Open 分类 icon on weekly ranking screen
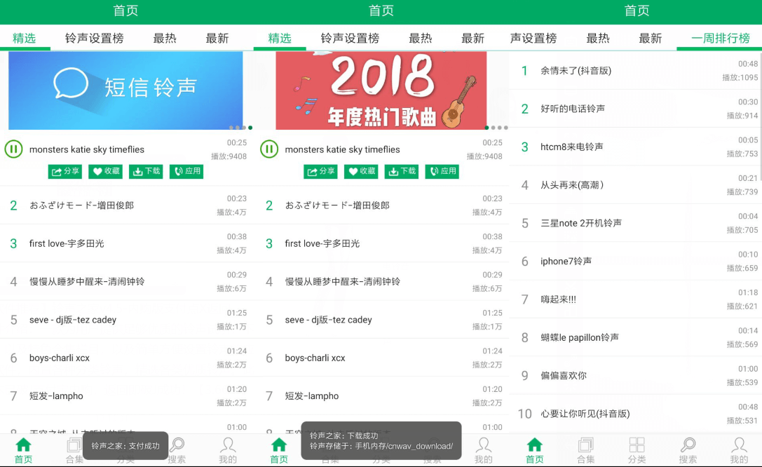The image size is (762, 467). (x=637, y=450)
